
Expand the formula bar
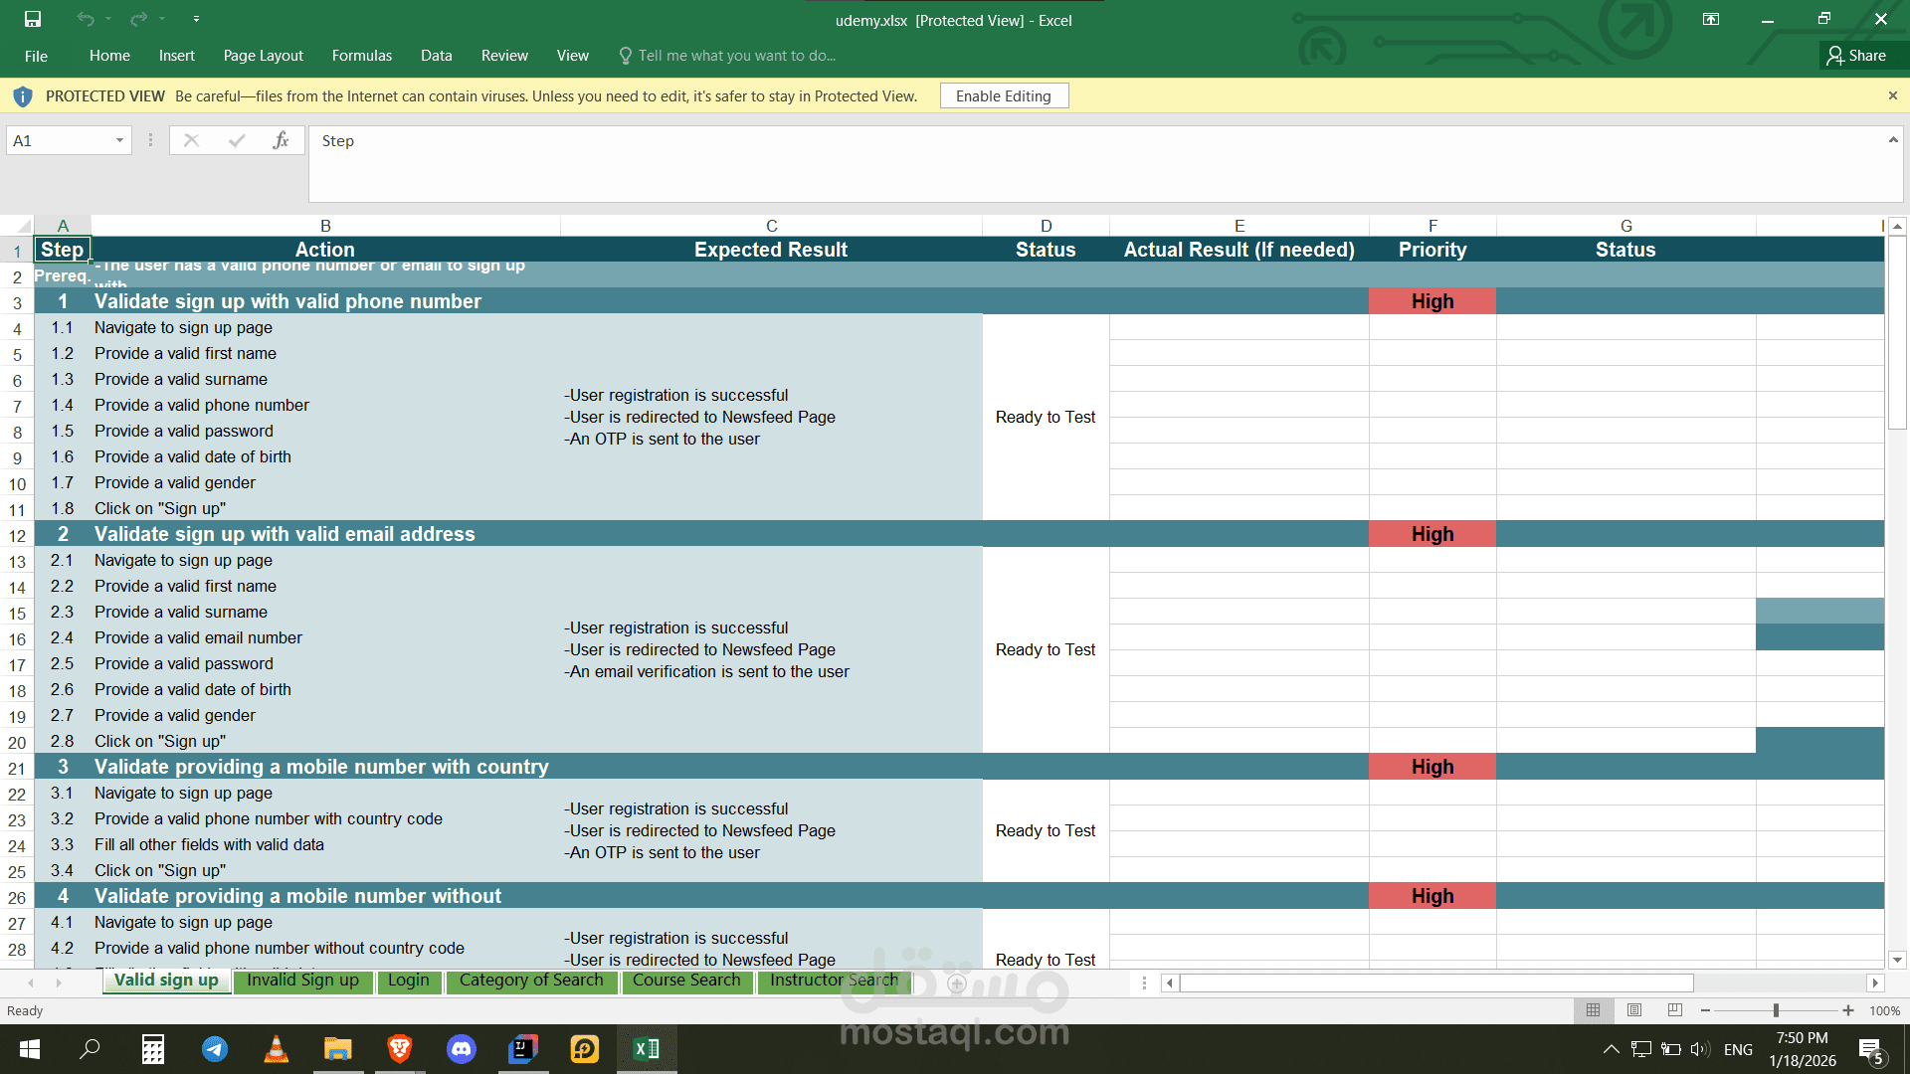coord(1893,140)
